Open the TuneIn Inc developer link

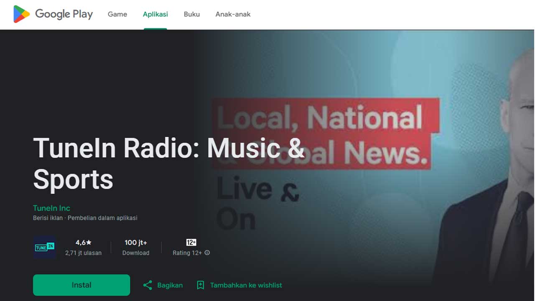51,208
